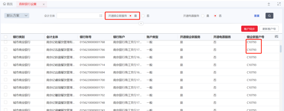Click the vertical scrollbar thumb of the table
The image size is (284, 111).
pos(281,49)
